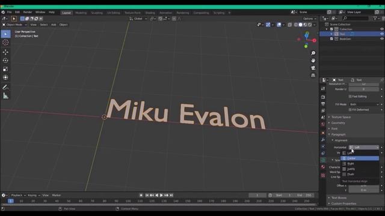Open the Horizontal alignment dropdown

[x=364, y=147]
